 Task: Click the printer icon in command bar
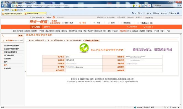(148, 13)
